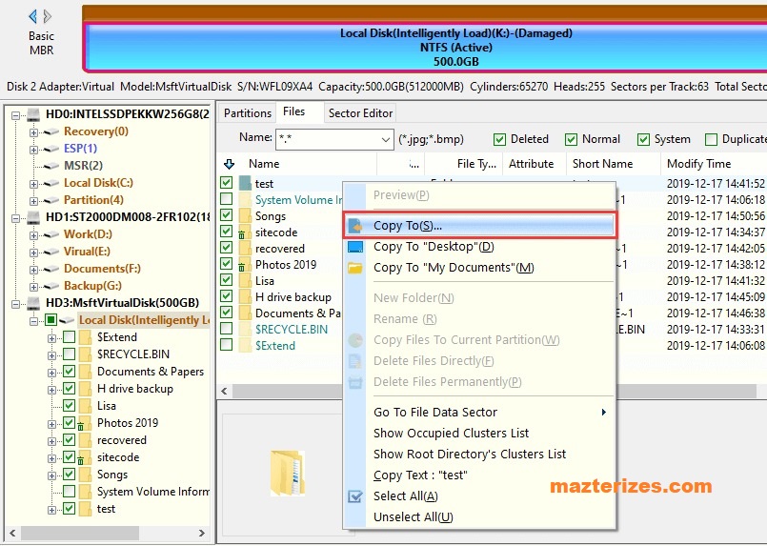Screen dimensions: 767x546
Task: Switch to the Partitions tab
Action: coord(248,113)
